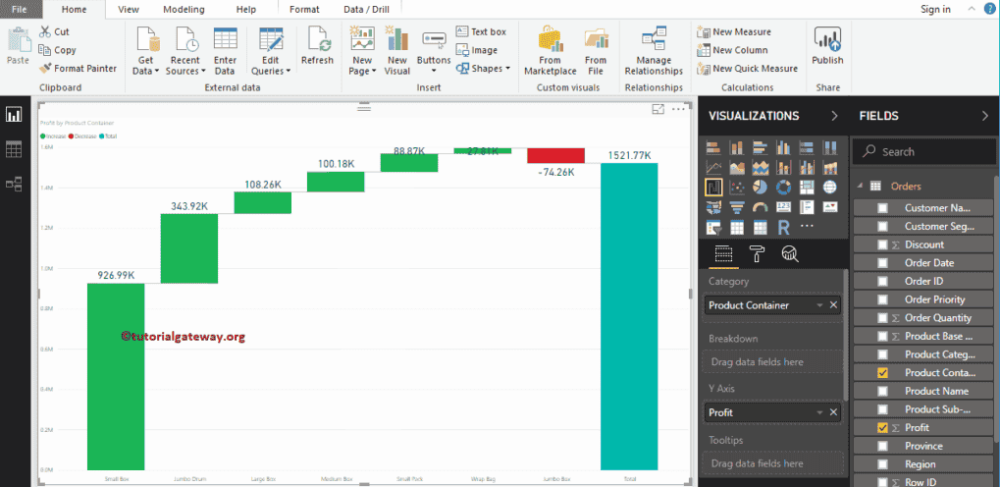Viewport: 1000px width, 487px height.
Task: Open the Get Data dropdown arrow
Action: point(156,72)
